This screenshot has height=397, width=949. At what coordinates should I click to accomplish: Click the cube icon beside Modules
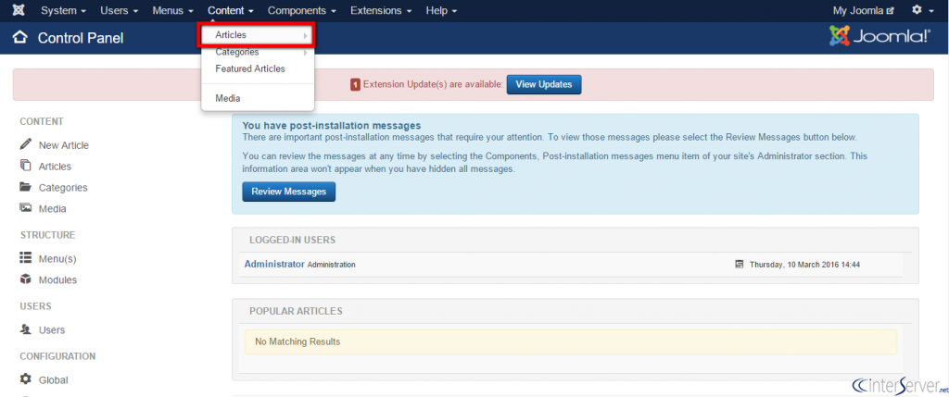[25, 279]
